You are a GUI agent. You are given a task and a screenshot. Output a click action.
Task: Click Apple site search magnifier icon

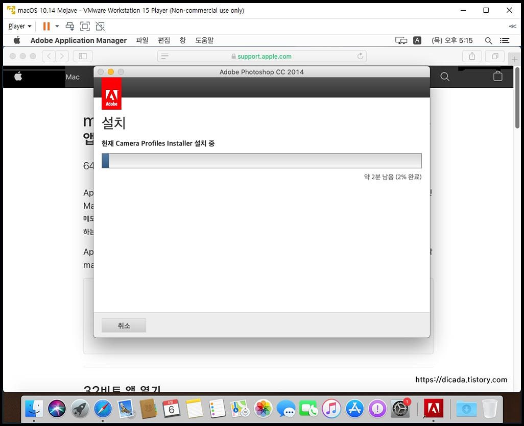(445, 77)
